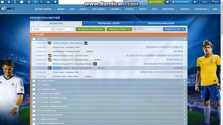Click the soccer ball icon in top bar
The image size is (223, 125).
point(29,2)
